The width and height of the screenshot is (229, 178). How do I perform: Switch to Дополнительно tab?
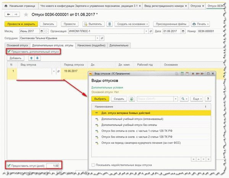pos(119,45)
